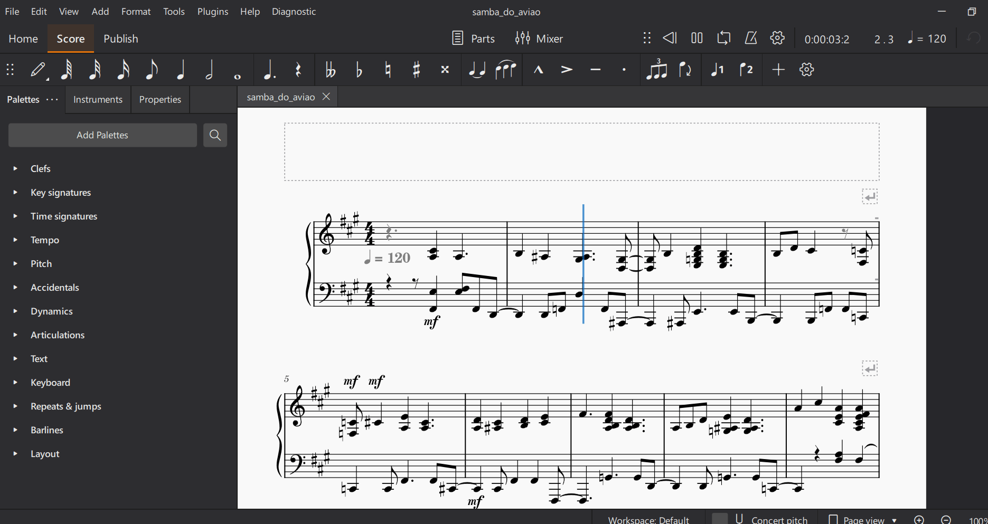This screenshot has width=988, height=524.
Task: Toggle Concert pitch
Action: click(760, 520)
